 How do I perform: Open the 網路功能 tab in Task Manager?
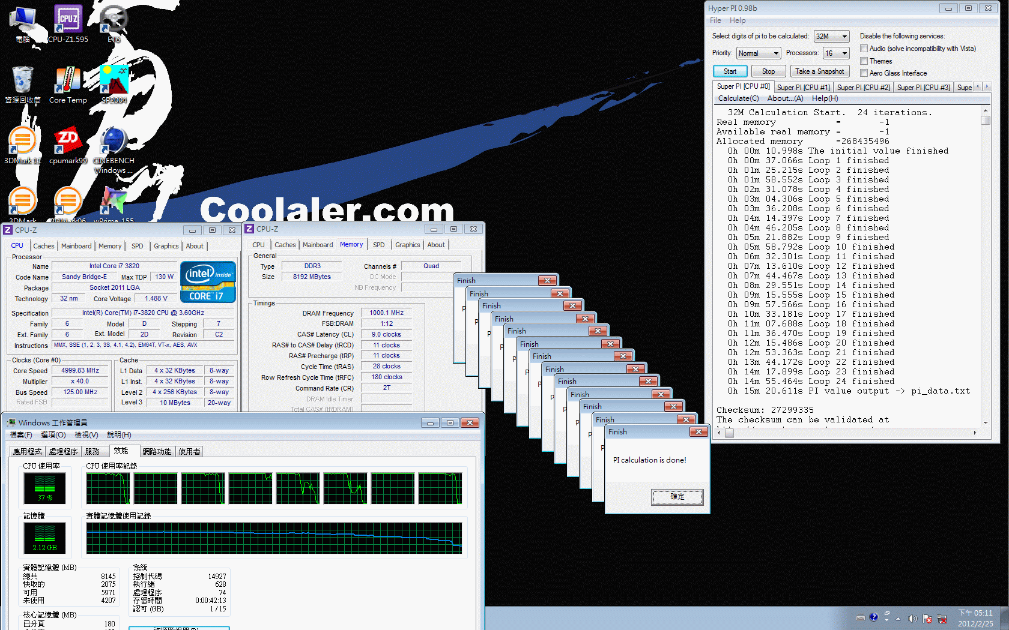157,451
